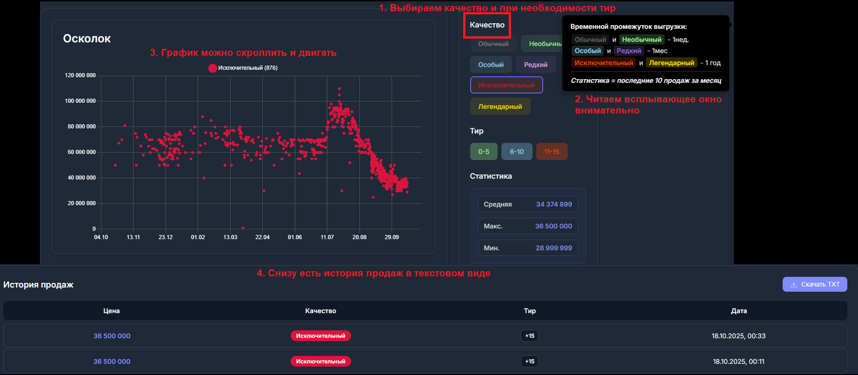This screenshot has height=375, width=858.
Task: Click the price in the 00:33 sale row
Action: tap(112, 336)
